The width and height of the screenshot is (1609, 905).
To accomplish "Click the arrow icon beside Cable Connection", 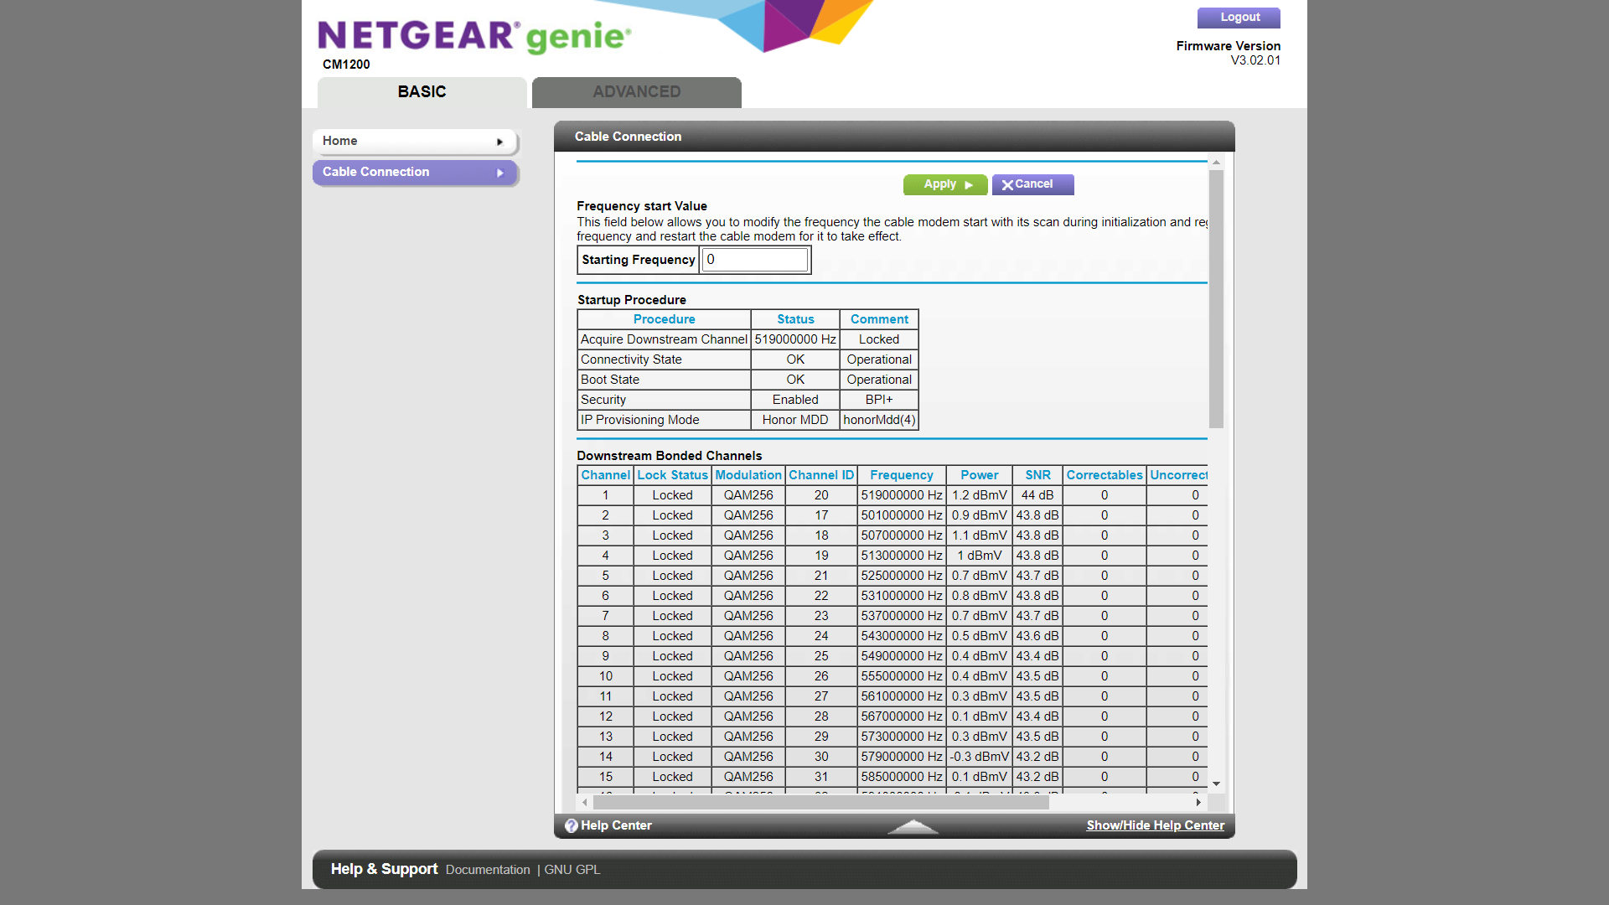I will (500, 173).
